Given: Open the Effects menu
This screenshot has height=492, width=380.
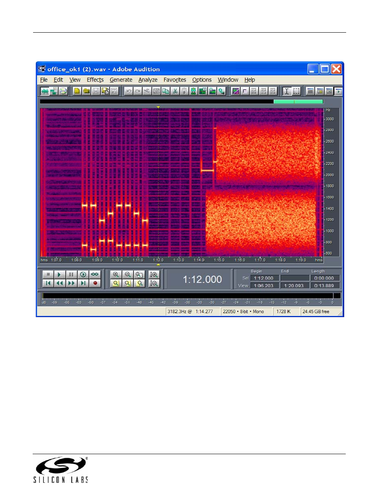Looking at the screenshot, I should 95,80.
